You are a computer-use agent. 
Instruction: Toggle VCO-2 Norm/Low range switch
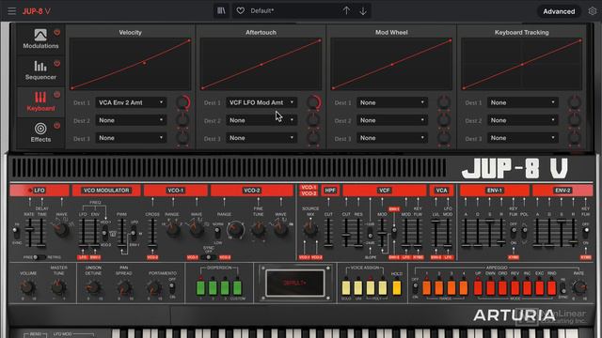click(x=217, y=232)
